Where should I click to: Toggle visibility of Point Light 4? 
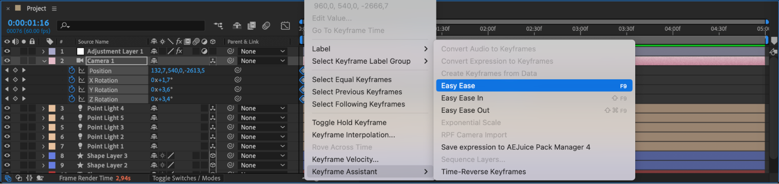click(x=7, y=108)
